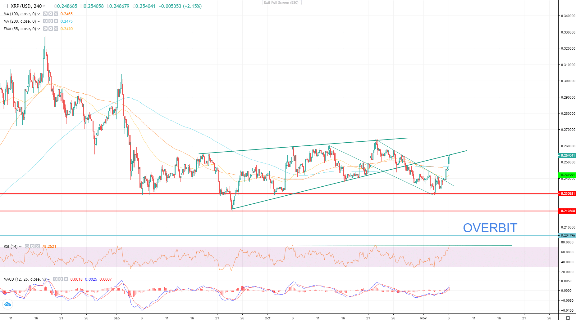The width and height of the screenshot is (576, 320).
Task: Open MA 200 settings gear
Action: (51, 21)
